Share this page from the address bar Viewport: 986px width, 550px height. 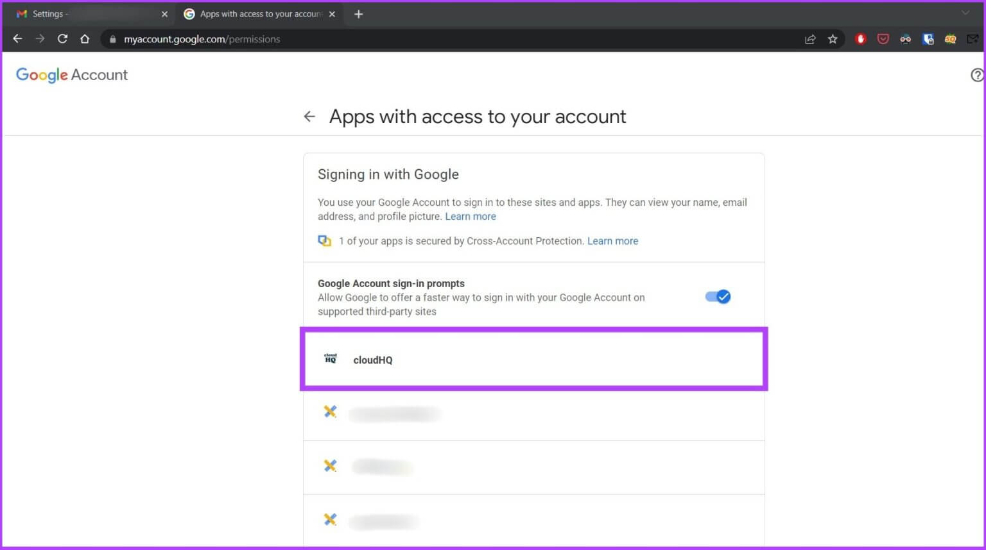click(x=810, y=39)
